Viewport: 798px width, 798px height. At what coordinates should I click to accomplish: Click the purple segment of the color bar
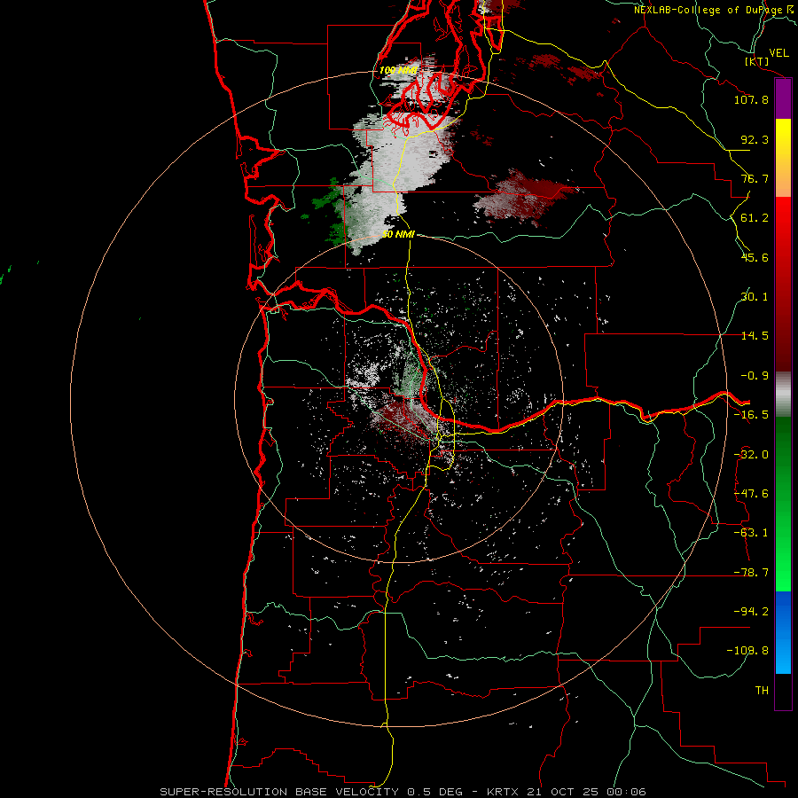(783, 99)
